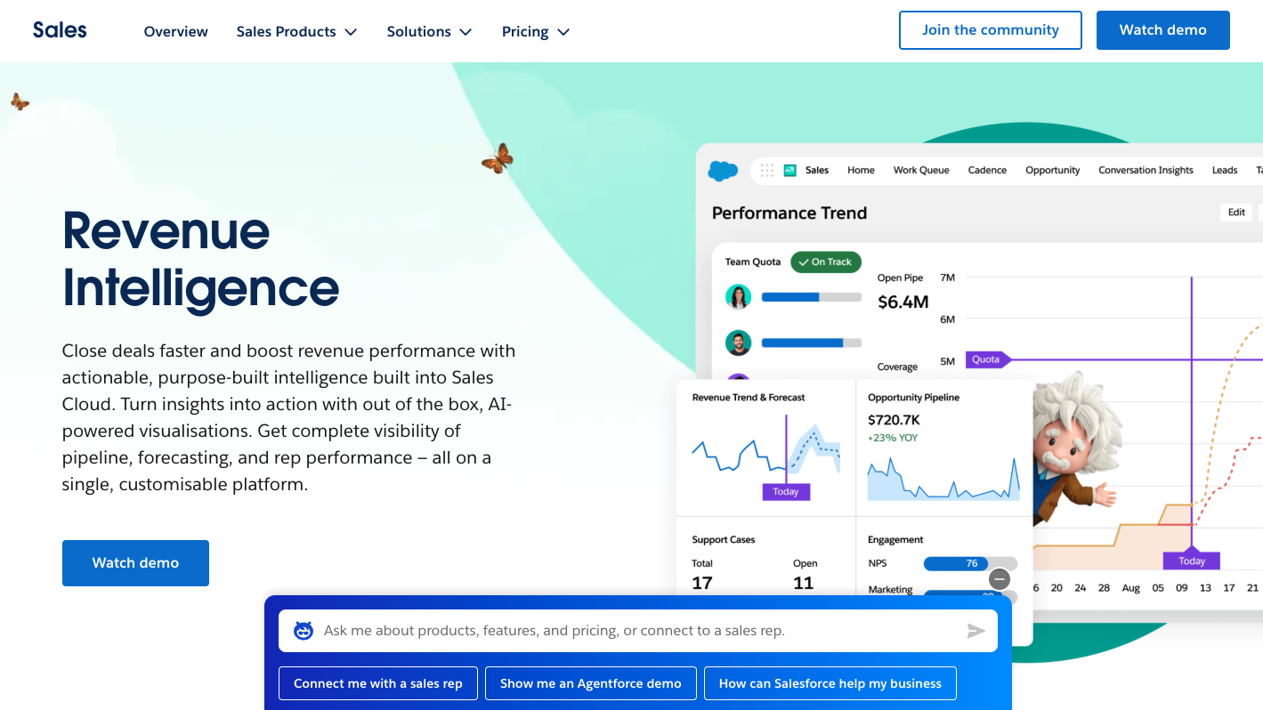Open the Opportunity tab
Viewport: 1263px width, 710px height.
coord(1052,170)
